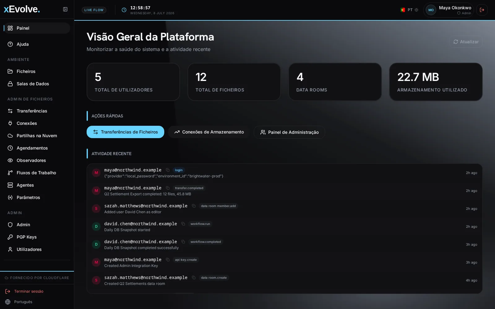Copy email in the data room.create row

point(194,277)
